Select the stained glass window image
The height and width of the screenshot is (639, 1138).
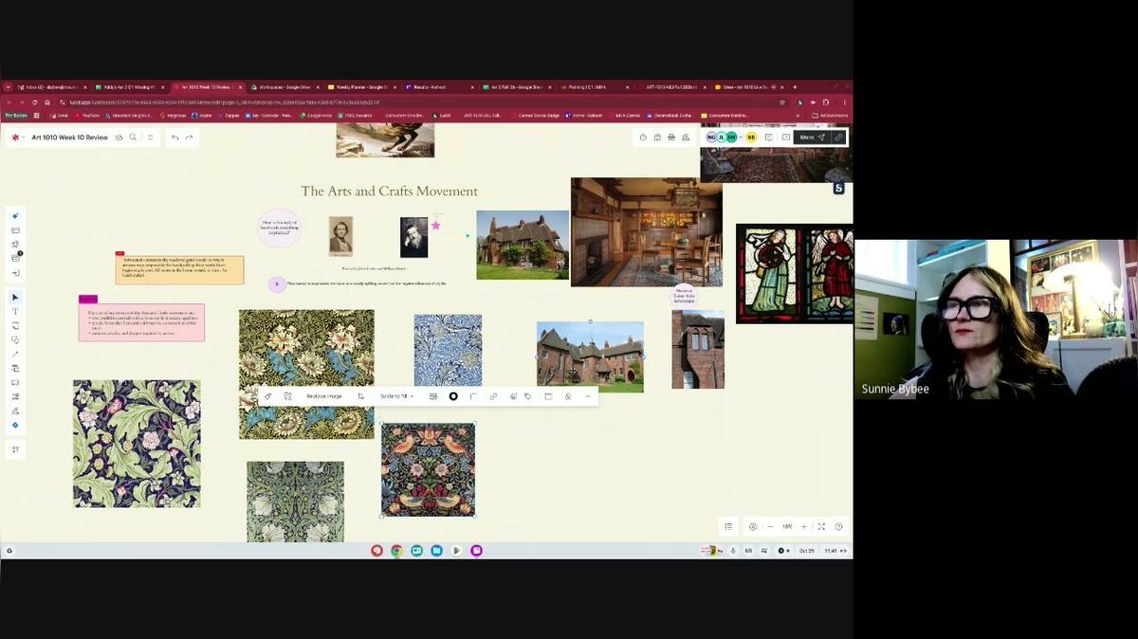tap(794, 273)
